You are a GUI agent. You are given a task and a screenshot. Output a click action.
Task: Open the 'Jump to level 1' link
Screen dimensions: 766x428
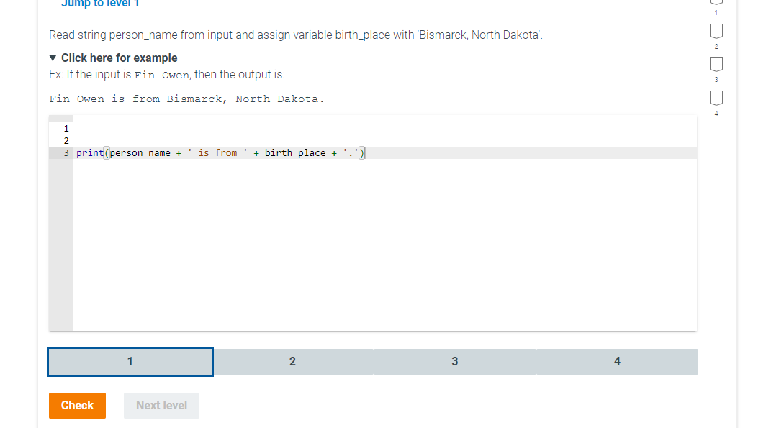(99, 4)
